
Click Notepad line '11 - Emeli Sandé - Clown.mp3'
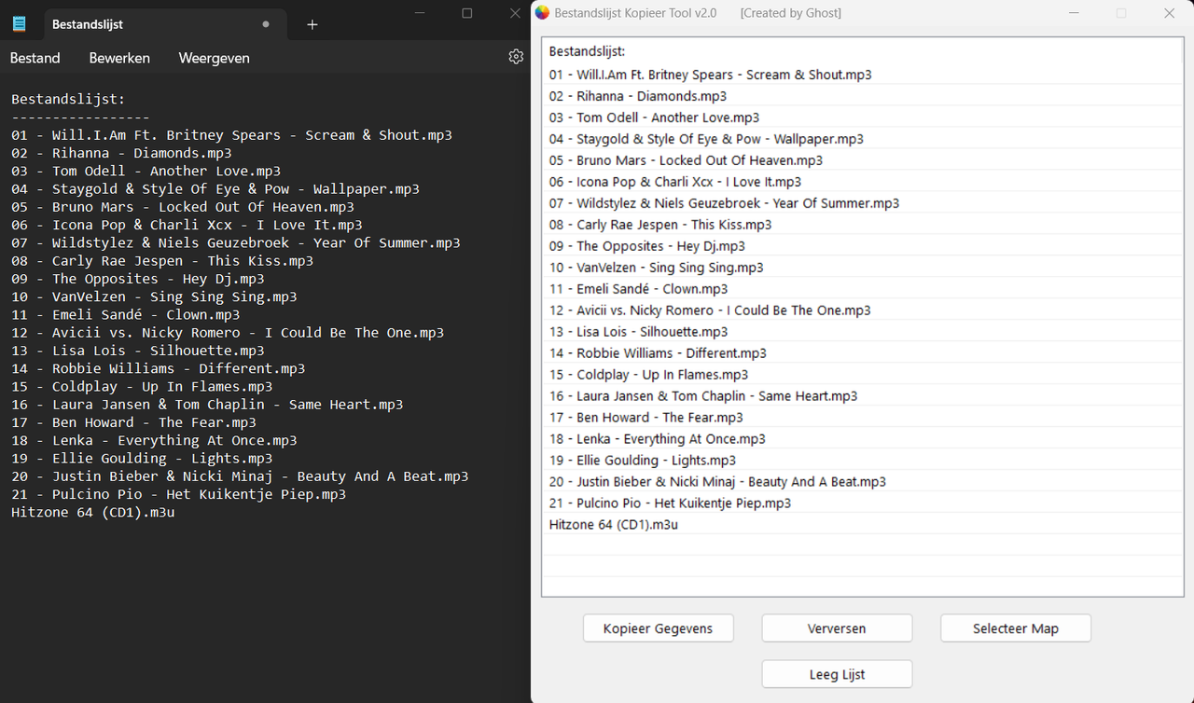pos(126,315)
